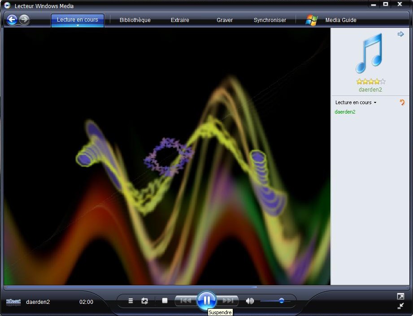This screenshot has width=413, height=316.
Task: Expand the Lecture en cours tab arrow
Action: click(78, 25)
